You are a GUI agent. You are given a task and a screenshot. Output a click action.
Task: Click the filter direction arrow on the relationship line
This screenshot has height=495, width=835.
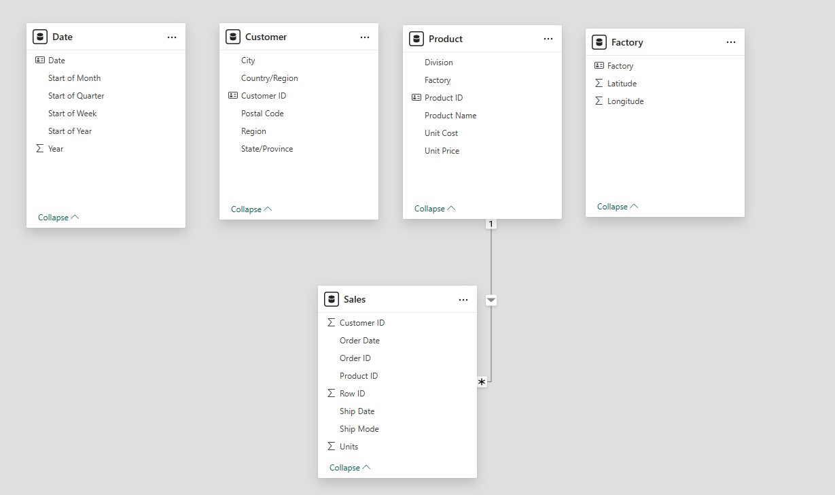(x=491, y=300)
